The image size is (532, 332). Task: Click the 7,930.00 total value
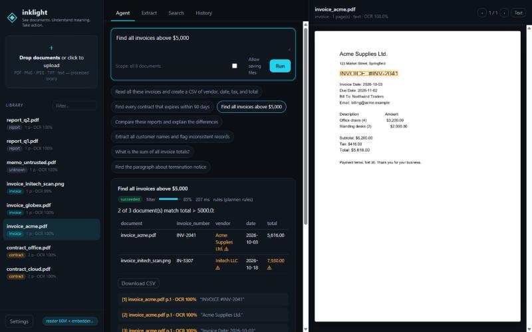coord(275,260)
